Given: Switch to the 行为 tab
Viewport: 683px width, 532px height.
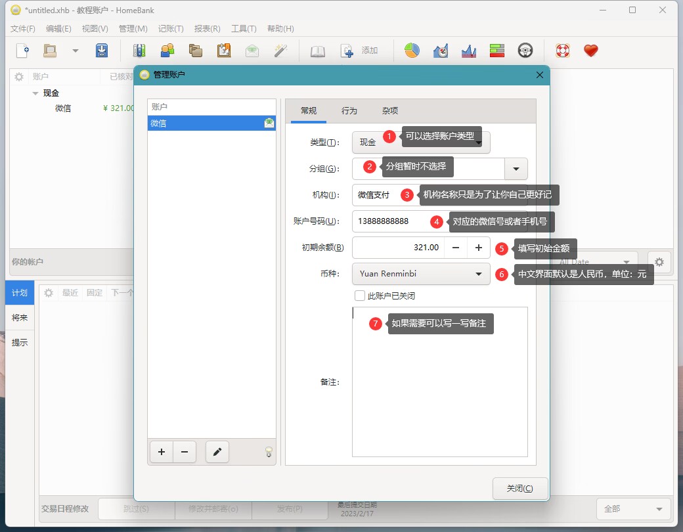Looking at the screenshot, I should [x=349, y=111].
